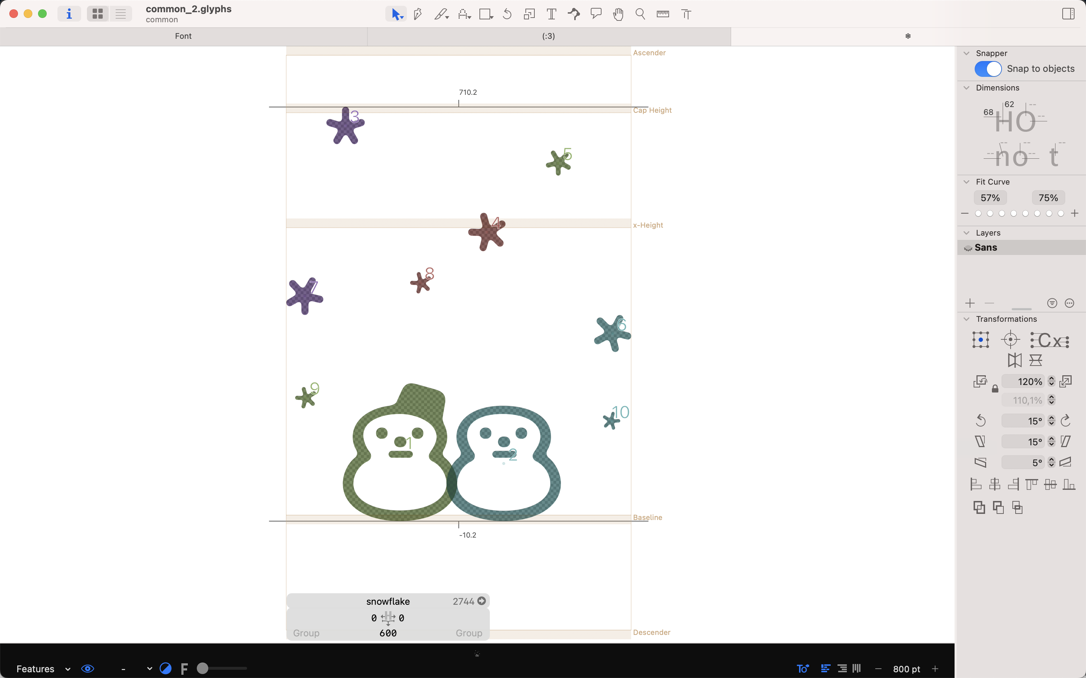Screen dimensions: 1086x678
Task: Adjust the preview slider in bottom bar
Action: point(203,669)
